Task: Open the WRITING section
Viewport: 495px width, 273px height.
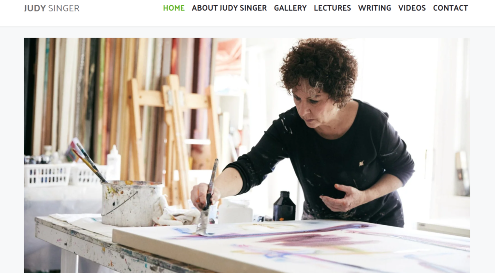Action: click(x=375, y=8)
